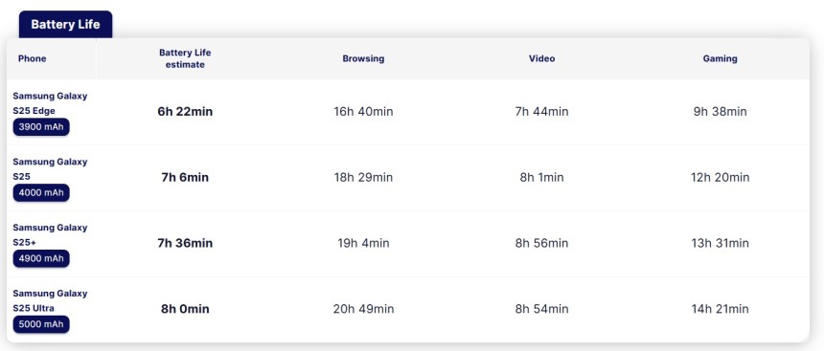The image size is (824, 351).
Task: Open Samsung Galaxy S25 Ultra link
Action: point(50,300)
